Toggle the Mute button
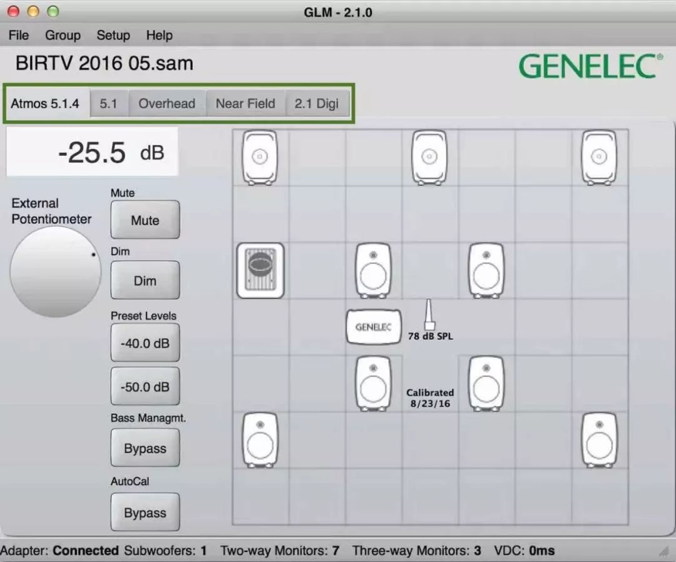The image size is (676, 562). [x=145, y=220]
